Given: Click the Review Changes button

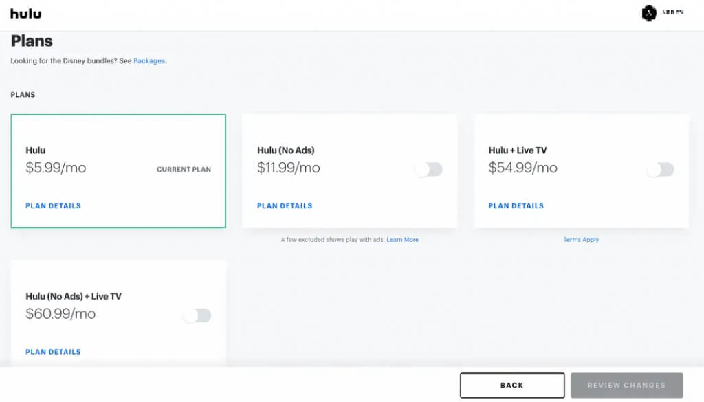Looking at the screenshot, I should tap(626, 386).
